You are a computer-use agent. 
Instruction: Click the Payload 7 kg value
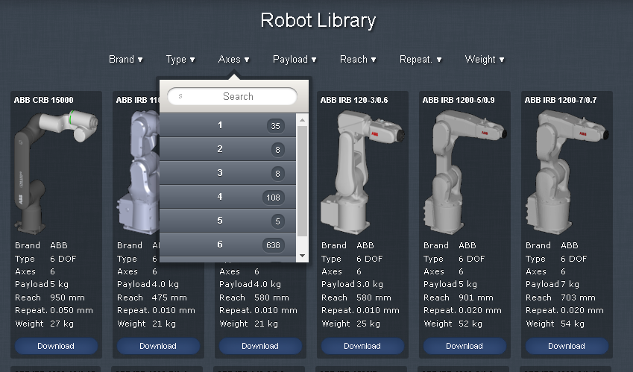coord(570,284)
